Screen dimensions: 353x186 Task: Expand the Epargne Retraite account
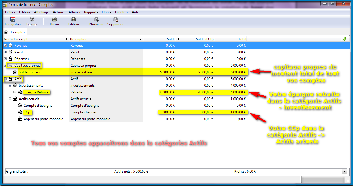(x=15, y=92)
